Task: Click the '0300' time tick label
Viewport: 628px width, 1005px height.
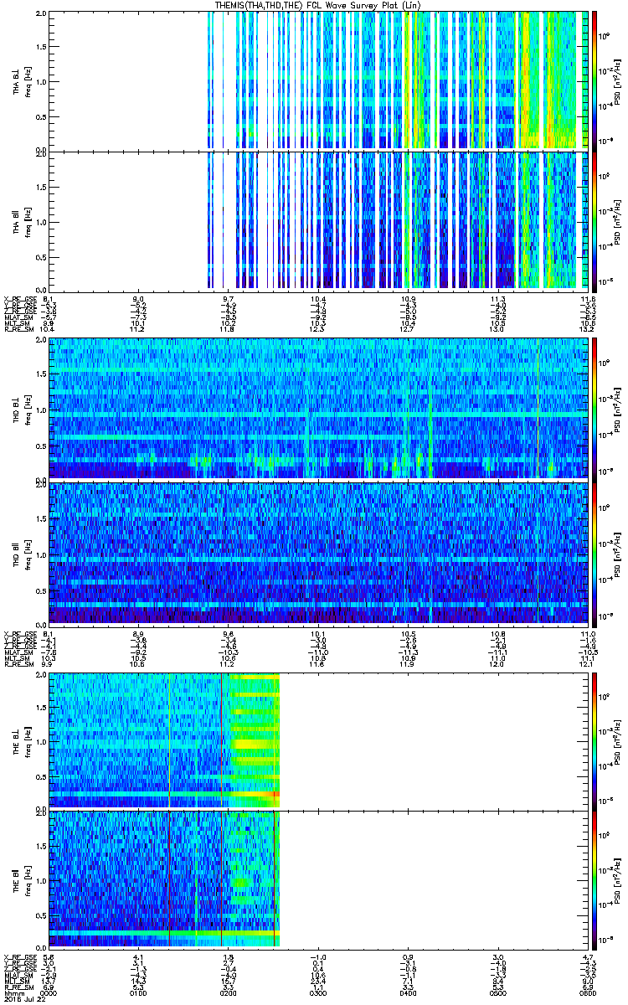Action: [318, 992]
